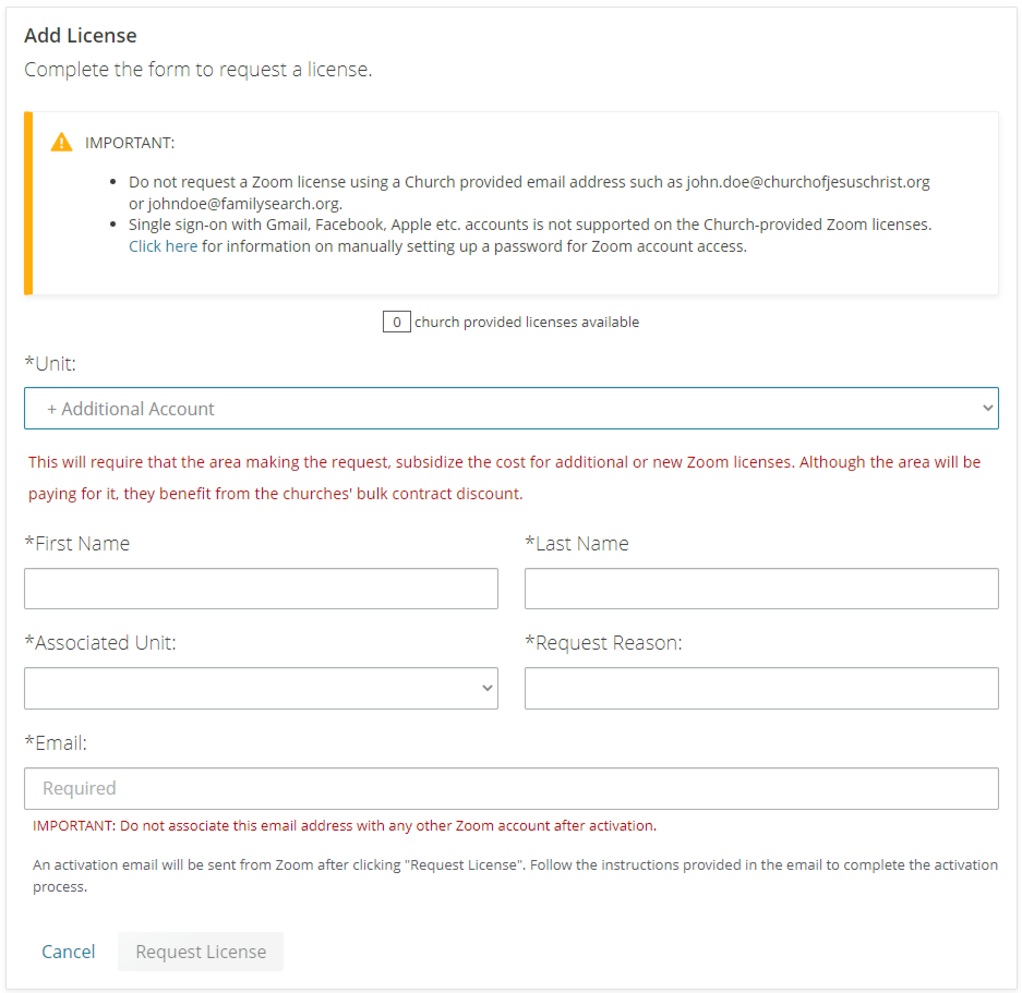
Task: Open the Unit dropdown showing Additional Account
Action: [510, 408]
